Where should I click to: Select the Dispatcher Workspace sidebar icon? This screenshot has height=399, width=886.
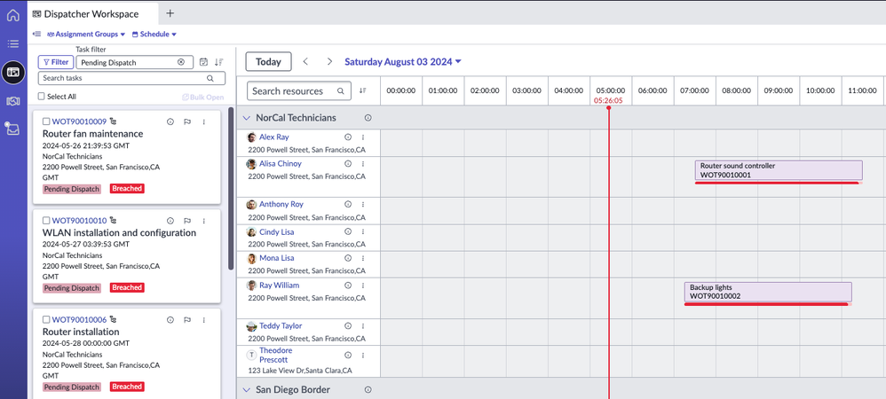pos(13,72)
